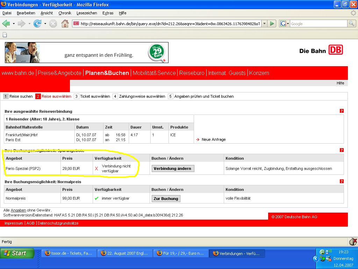Click the Firefox reload button
This screenshot has height=269, width=358.
click(x=37, y=24)
